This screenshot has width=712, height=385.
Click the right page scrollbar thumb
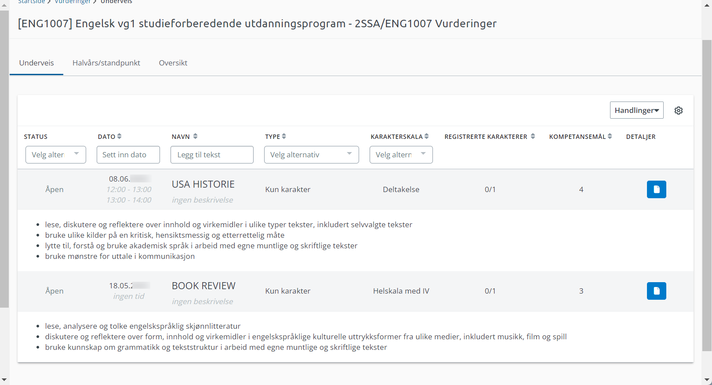click(707, 196)
